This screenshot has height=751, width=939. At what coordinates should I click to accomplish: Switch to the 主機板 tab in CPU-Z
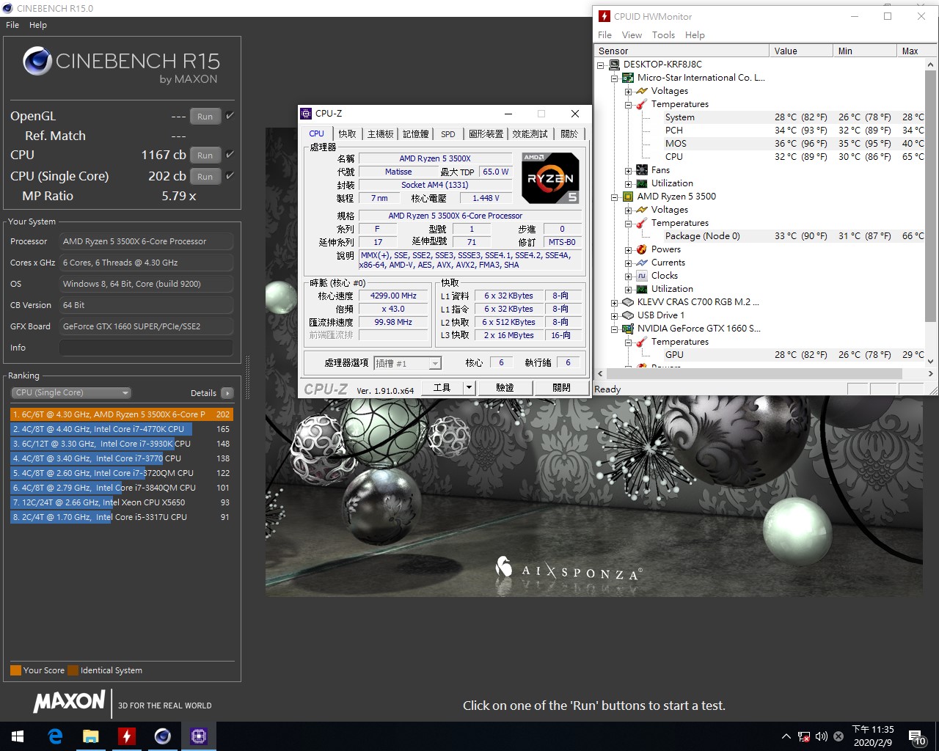coord(381,134)
